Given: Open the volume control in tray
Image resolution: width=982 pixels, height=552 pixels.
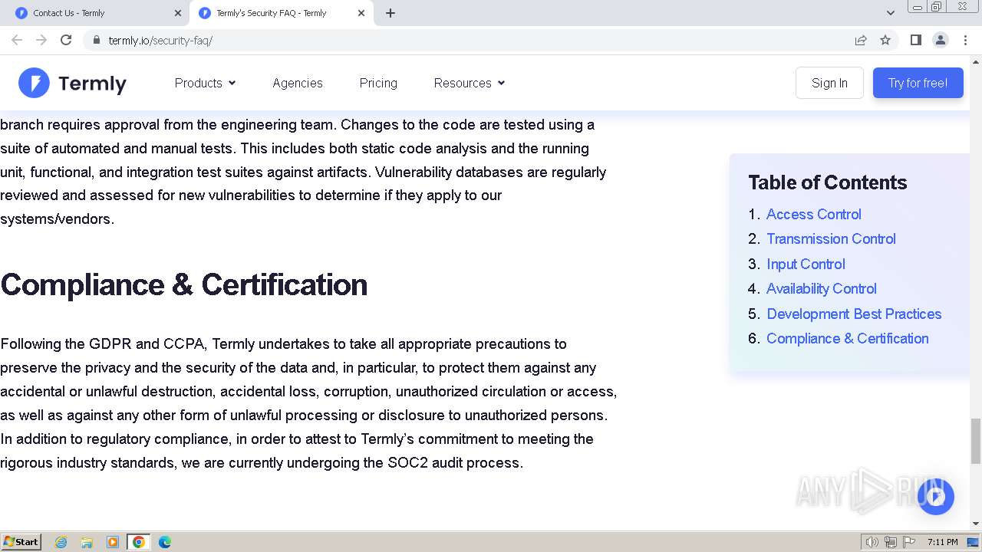Looking at the screenshot, I should [872, 542].
